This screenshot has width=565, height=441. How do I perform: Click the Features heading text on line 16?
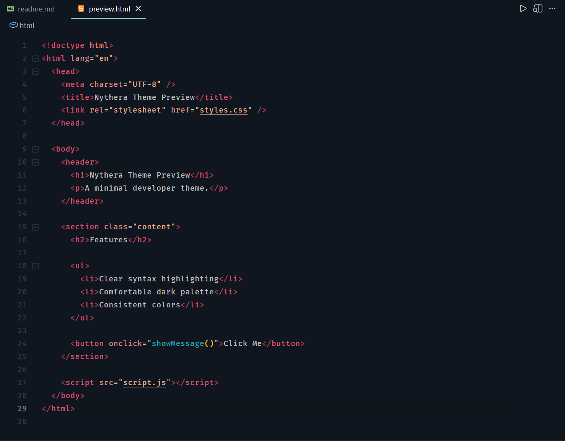pyautogui.click(x=108, y=240)
